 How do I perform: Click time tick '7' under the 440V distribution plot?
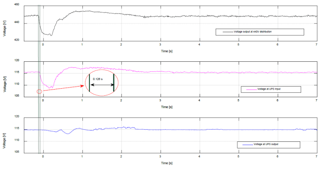pos(316,44)
